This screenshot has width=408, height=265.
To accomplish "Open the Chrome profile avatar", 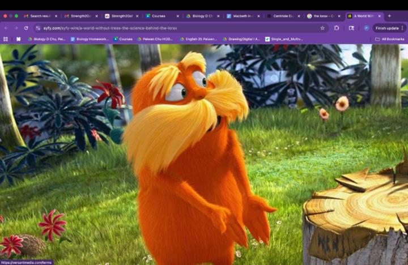I will tap(367, 28).
